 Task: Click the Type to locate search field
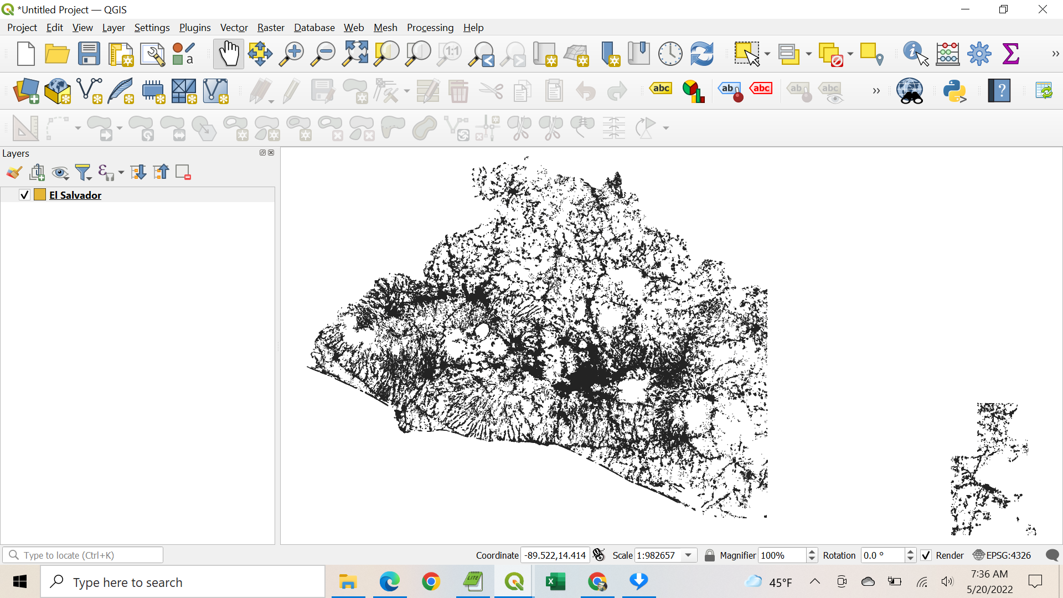pyautogui.click(x=83, y=555)
